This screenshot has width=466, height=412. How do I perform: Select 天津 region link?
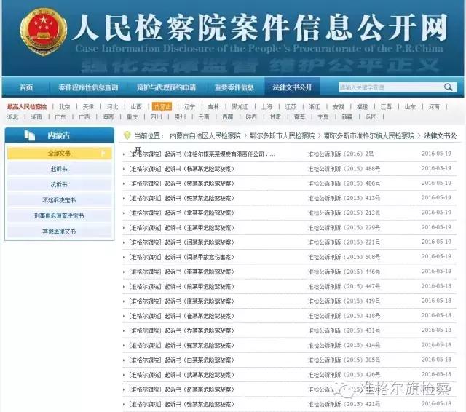pyautogui.click(x=88, y=106)
